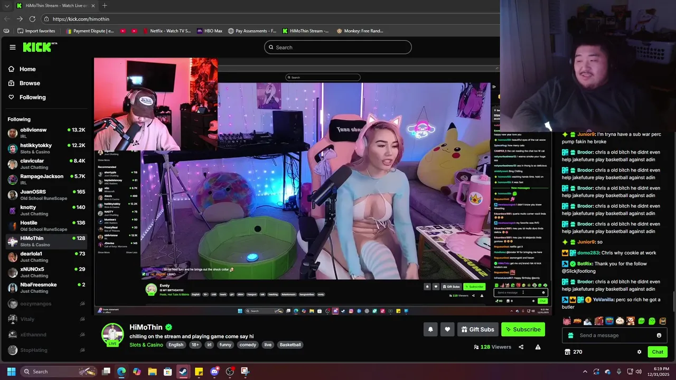Open xNUNOx5 channel in Following list
The image size is (676, 380).
[46, 272]
